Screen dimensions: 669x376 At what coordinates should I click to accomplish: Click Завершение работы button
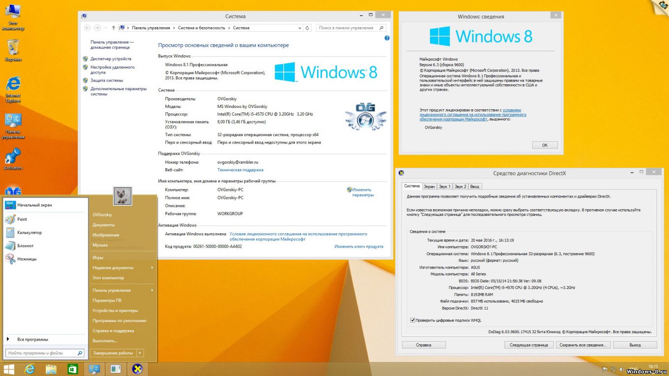113,353
